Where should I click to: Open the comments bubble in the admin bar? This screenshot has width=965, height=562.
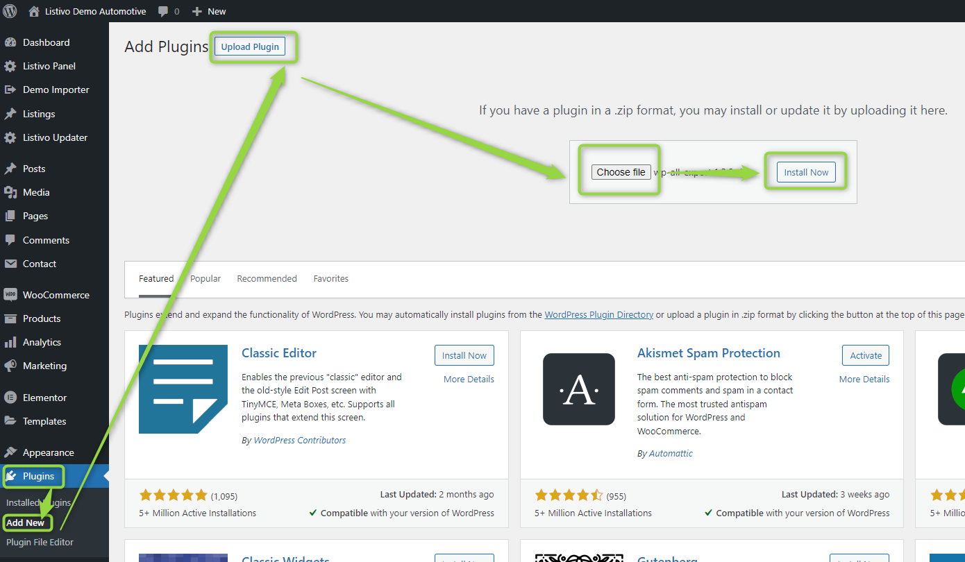163,11
